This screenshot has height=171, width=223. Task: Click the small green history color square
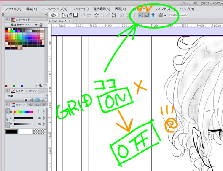click(14, 86)
